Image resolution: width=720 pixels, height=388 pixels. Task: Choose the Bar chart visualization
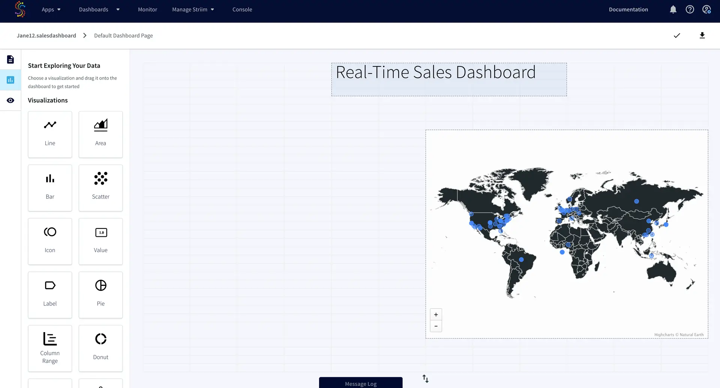coord(50,188)
